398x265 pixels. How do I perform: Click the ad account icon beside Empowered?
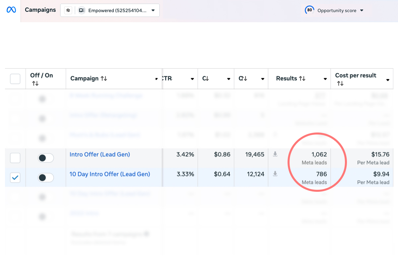82,10
